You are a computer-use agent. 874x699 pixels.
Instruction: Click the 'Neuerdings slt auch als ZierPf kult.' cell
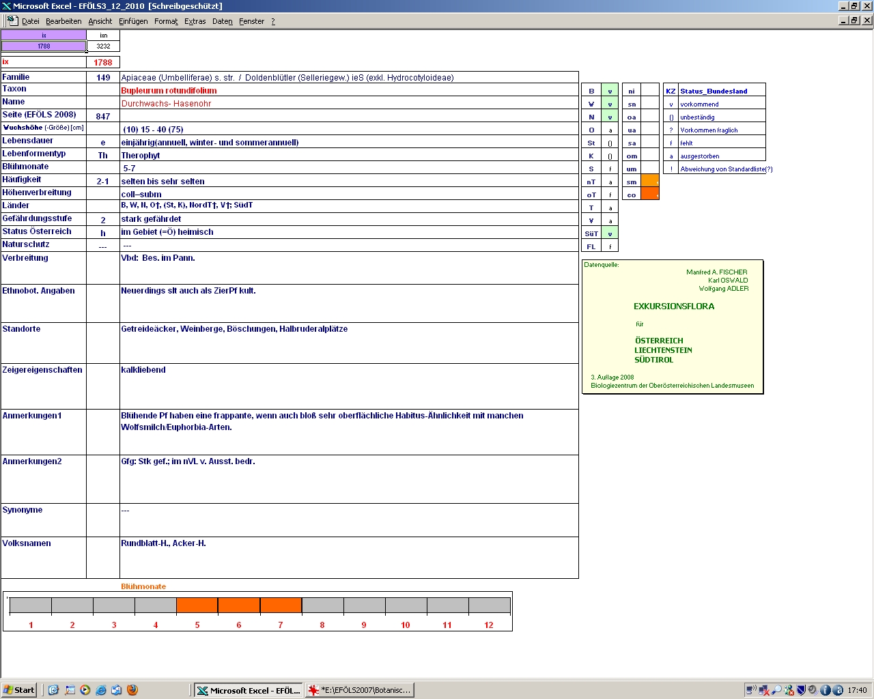pyautogui.click(x=349, y=304)
